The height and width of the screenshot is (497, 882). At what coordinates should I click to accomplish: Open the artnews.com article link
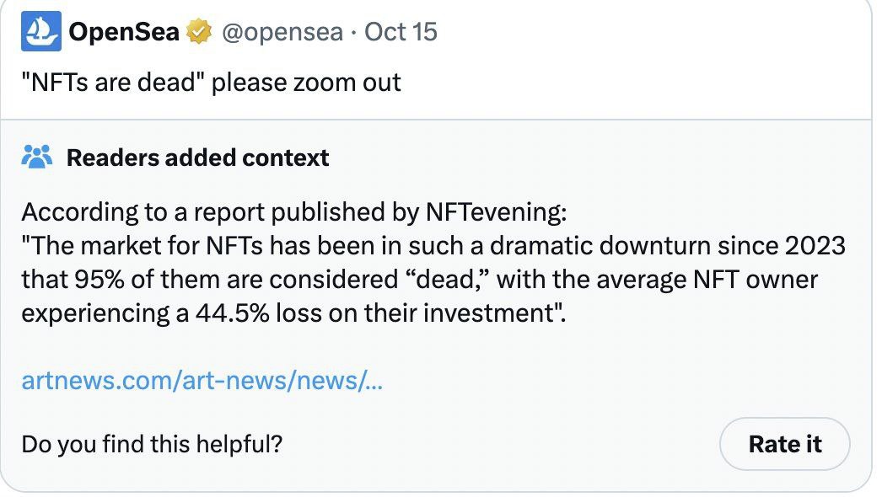(x=202, y=381)
